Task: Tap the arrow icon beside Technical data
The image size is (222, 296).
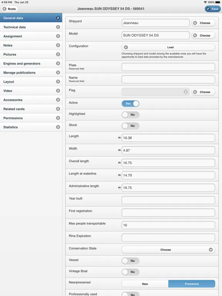Action: 58,27
